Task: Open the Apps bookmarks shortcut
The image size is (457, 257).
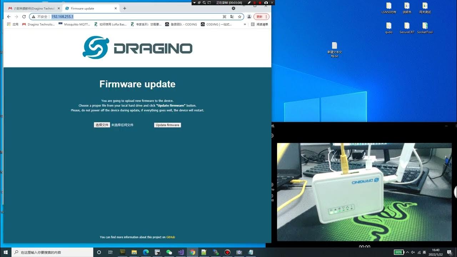Action: [13, 25]
